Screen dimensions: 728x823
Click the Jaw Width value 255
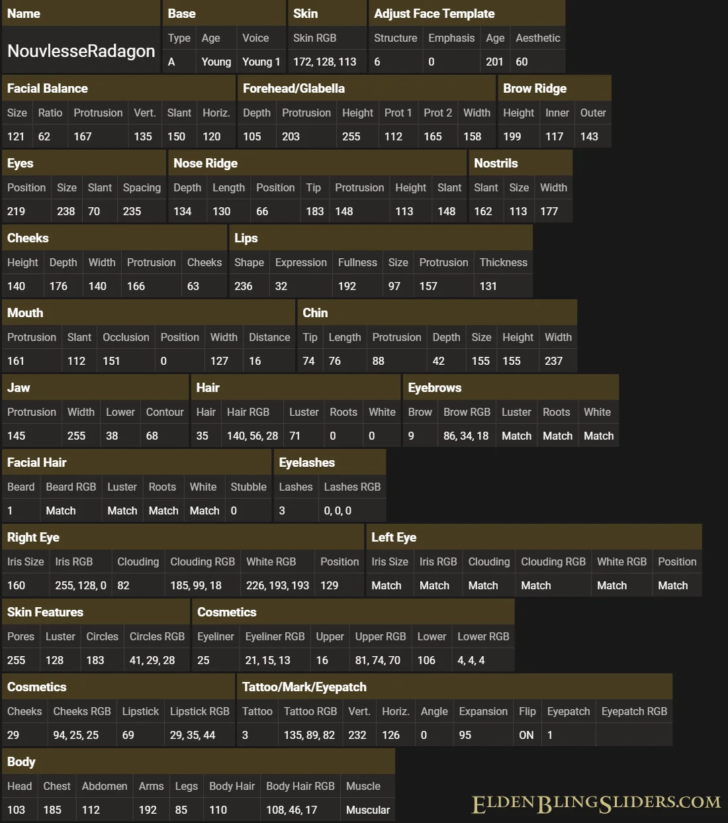[76, 436]
